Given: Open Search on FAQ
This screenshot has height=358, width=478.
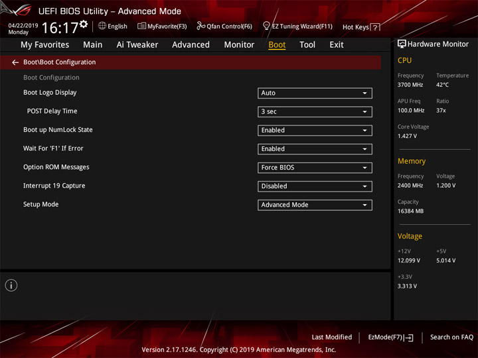Looking at the screenshot, I should [x=451, y=337].
